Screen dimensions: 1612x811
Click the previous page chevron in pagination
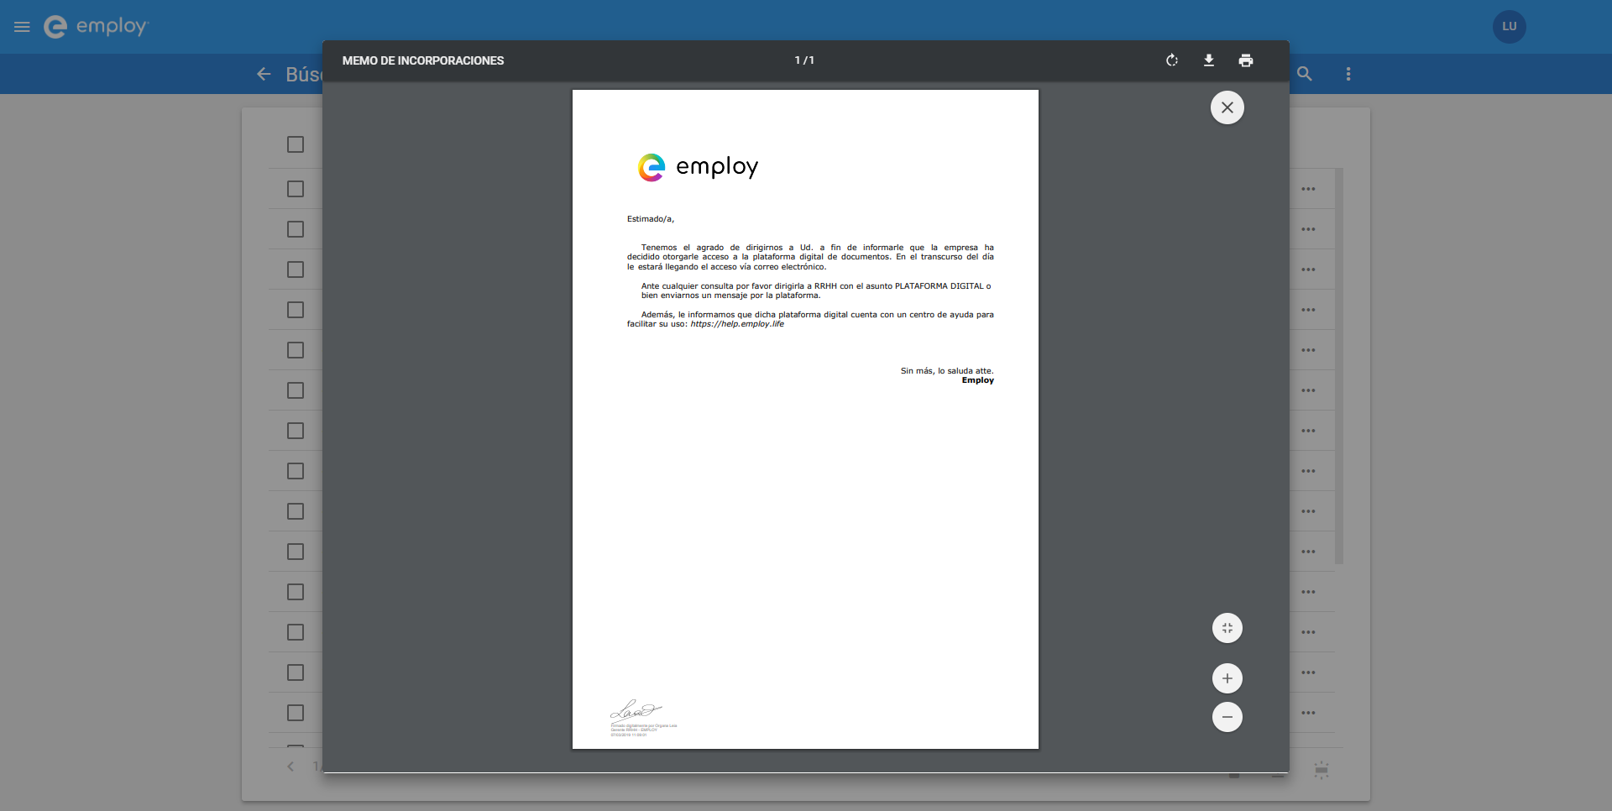coord(290,767)
